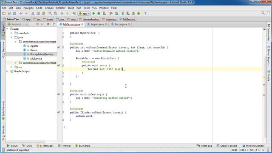The height and width of the screenshot is (153, 272).
Task: Click the Project Structure toolbar icon
Action: point(116,14)
